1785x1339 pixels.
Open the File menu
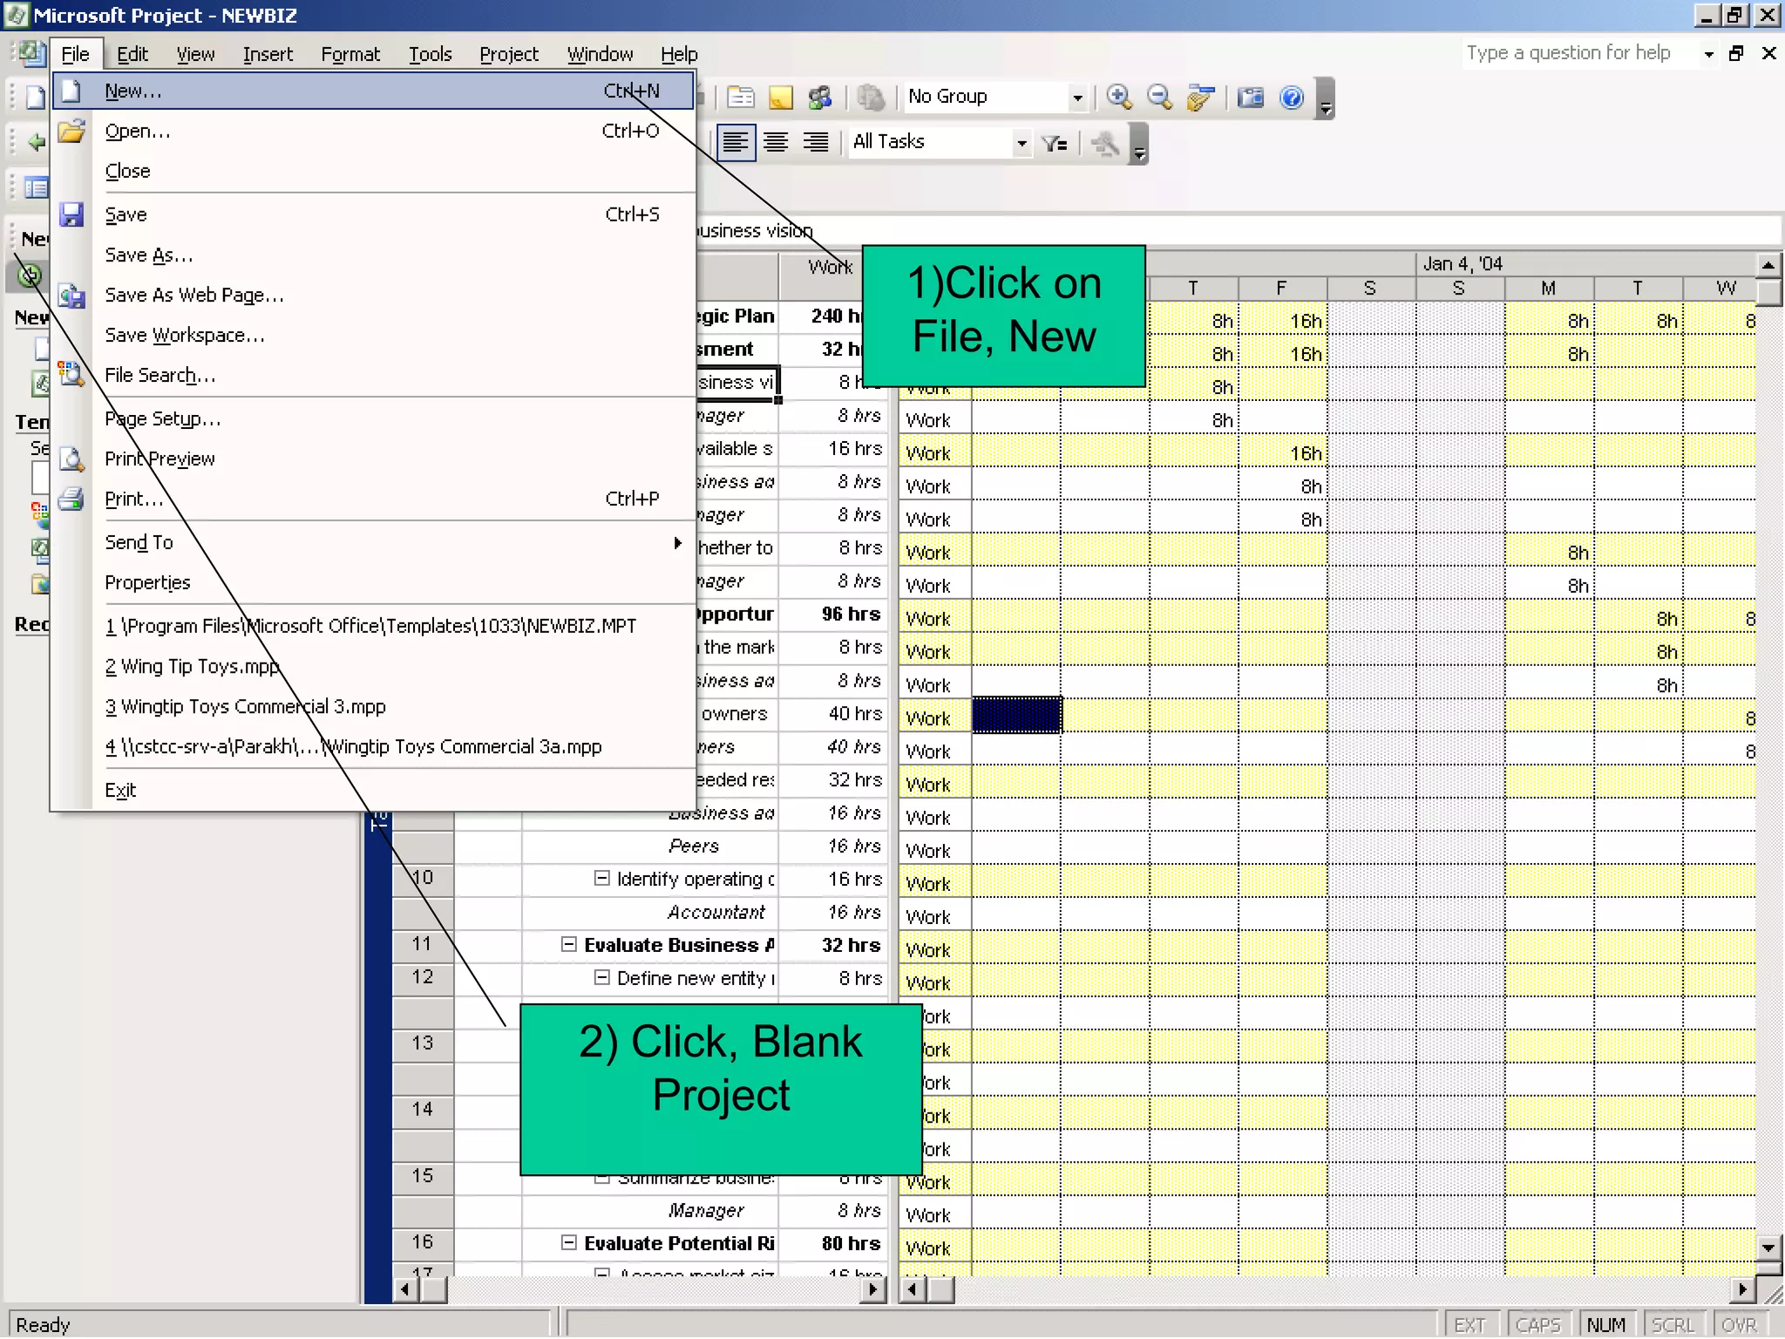(x=75, y=54)
